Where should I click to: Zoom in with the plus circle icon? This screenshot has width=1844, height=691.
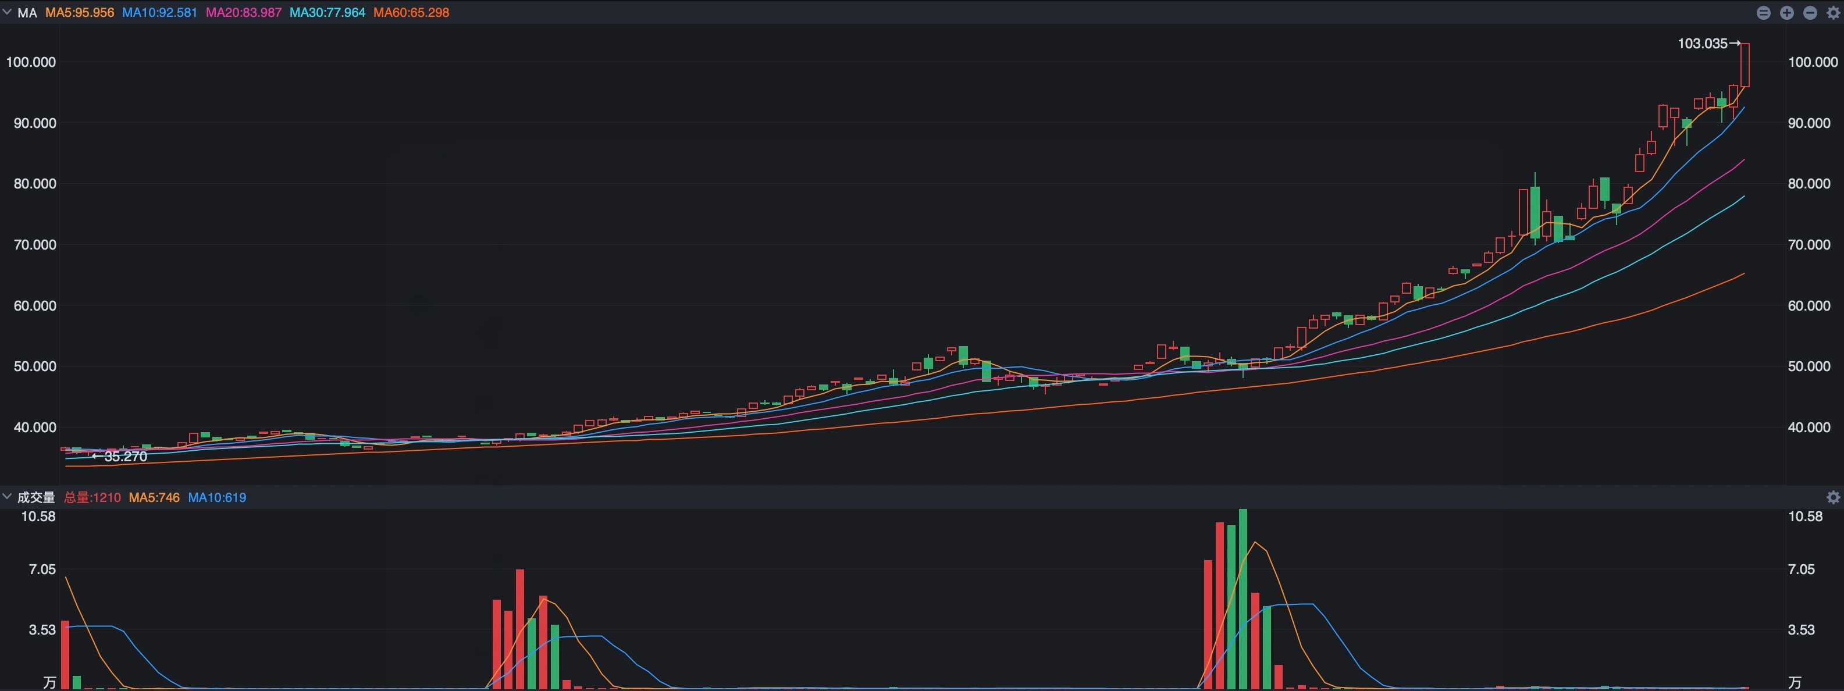pyautogui.click(x=1787, y=13)
